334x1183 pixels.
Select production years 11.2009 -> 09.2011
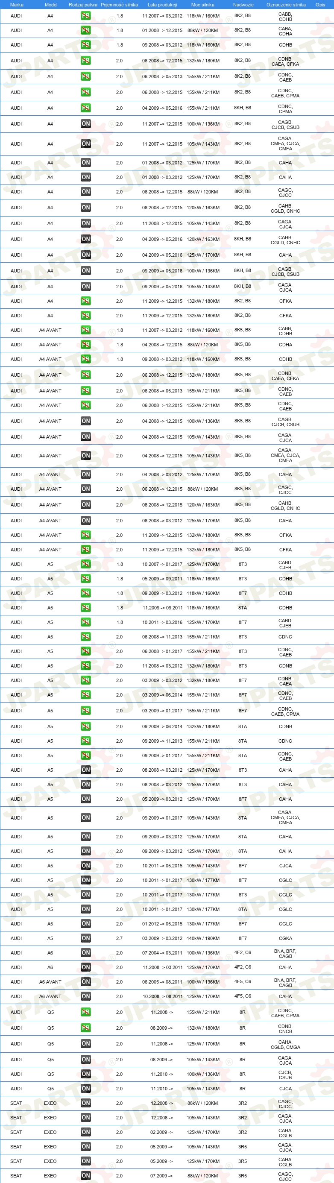162,608
